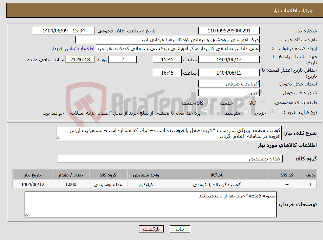Click the تعداد / مقدار column header
Screen dimensions: 323x240
point(71,175)
